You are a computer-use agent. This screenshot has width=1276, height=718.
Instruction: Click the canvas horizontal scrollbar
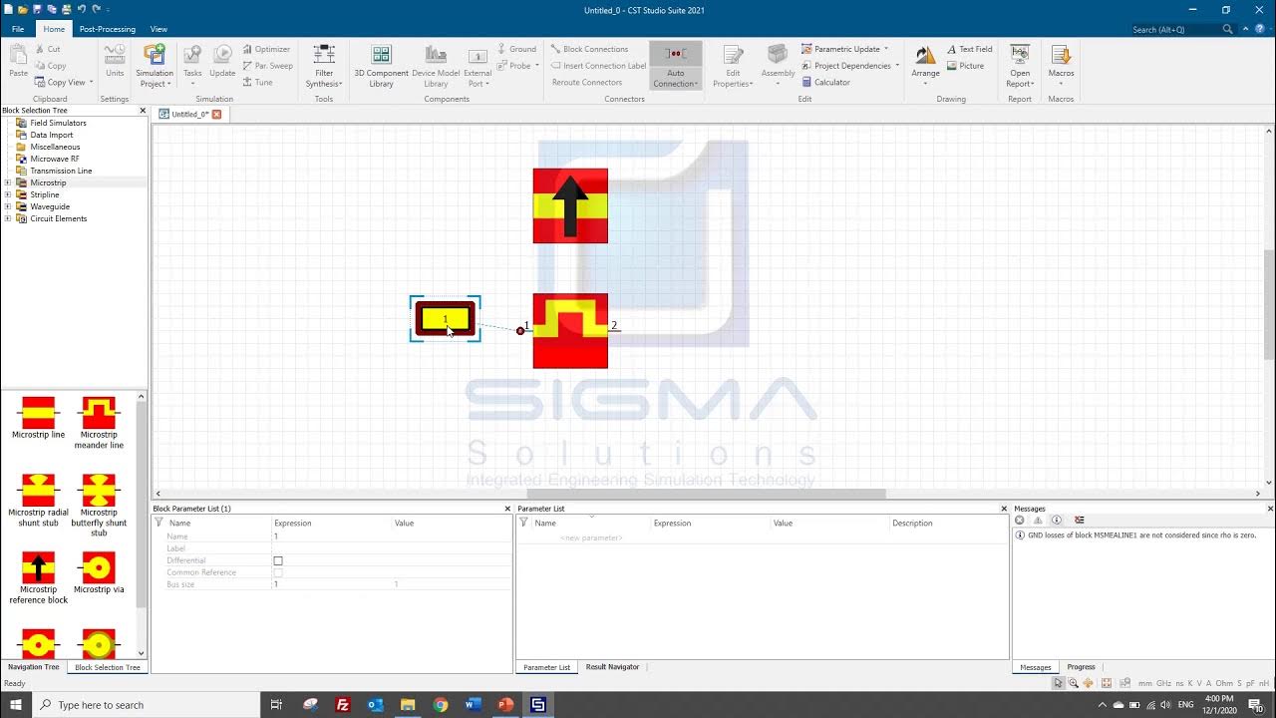706,494
